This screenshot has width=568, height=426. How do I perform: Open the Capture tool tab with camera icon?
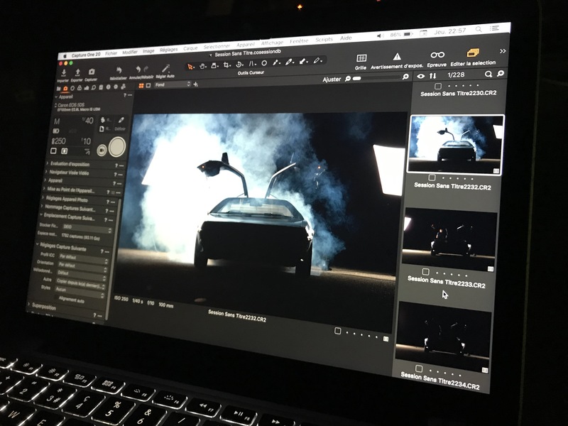[x=65, y=88]
